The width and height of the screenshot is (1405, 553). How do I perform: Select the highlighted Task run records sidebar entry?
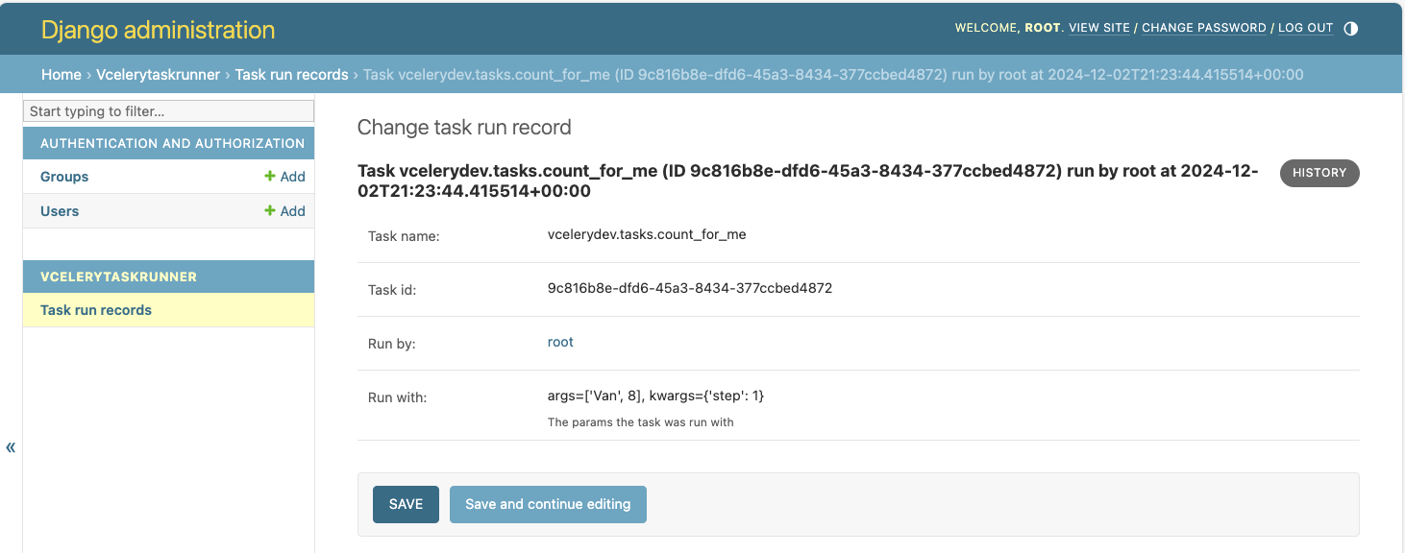coord(96,309)
